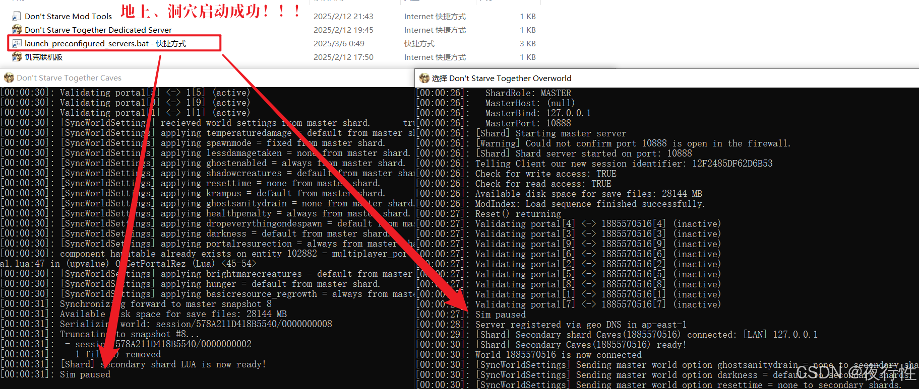Image resolution: width=919 pixels, height=389 pixels.
Task: Click the 快捷方式 type of launch_preconfigured_servers row
Action: [419, 43]
